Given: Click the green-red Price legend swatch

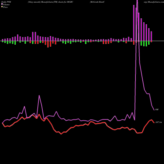Looking at the screenshot, I should (2, 7).
